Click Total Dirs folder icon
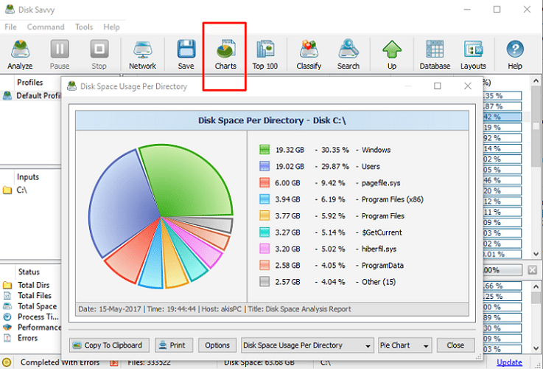543x369 pixels. [x=7, y=285]
